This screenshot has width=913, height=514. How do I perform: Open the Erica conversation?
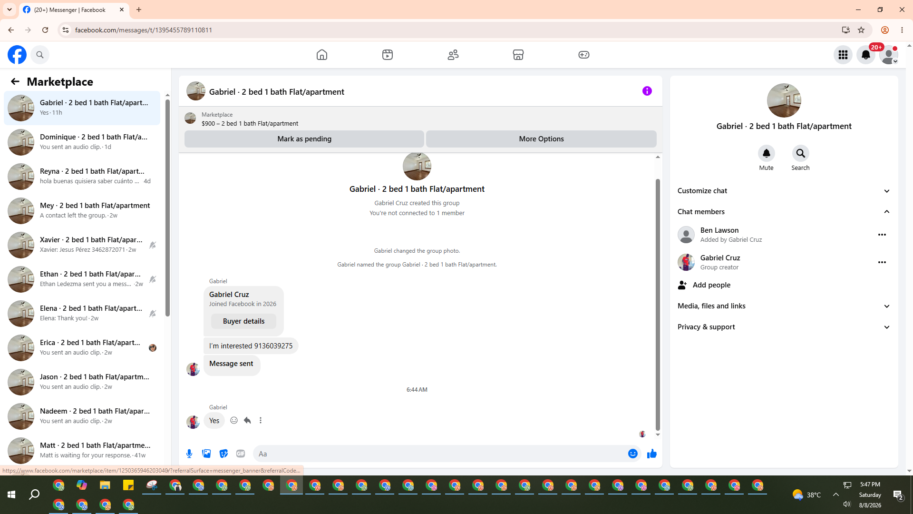82,347
